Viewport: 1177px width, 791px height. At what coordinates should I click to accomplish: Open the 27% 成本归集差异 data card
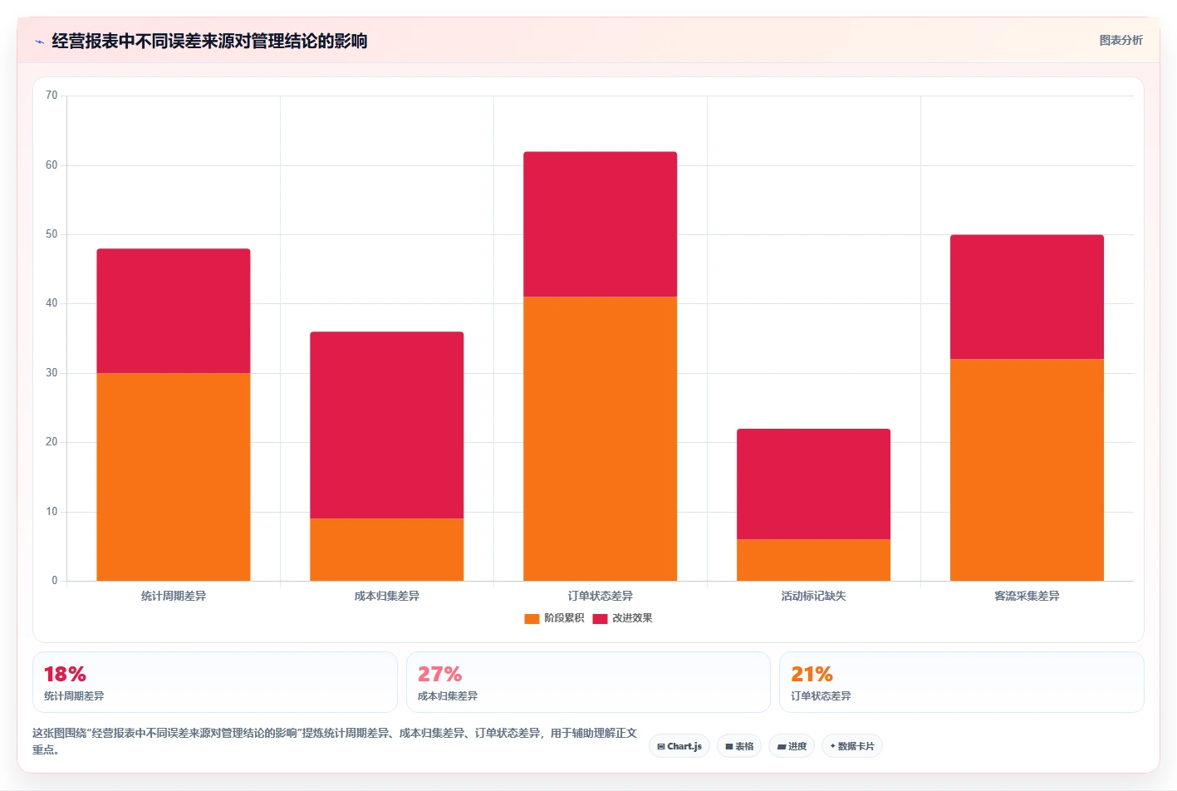click(x=588, y=682)
